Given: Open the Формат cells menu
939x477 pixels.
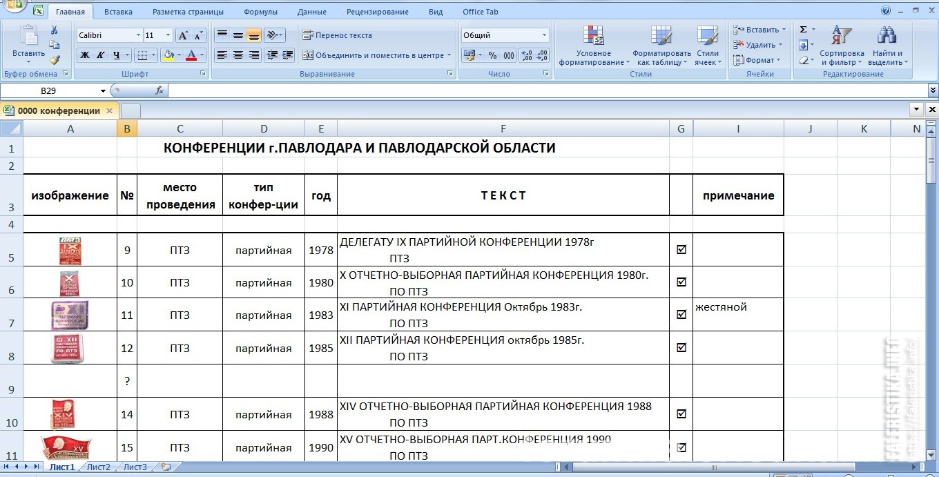Looking at the screenshot, I should tap(757, 60).
